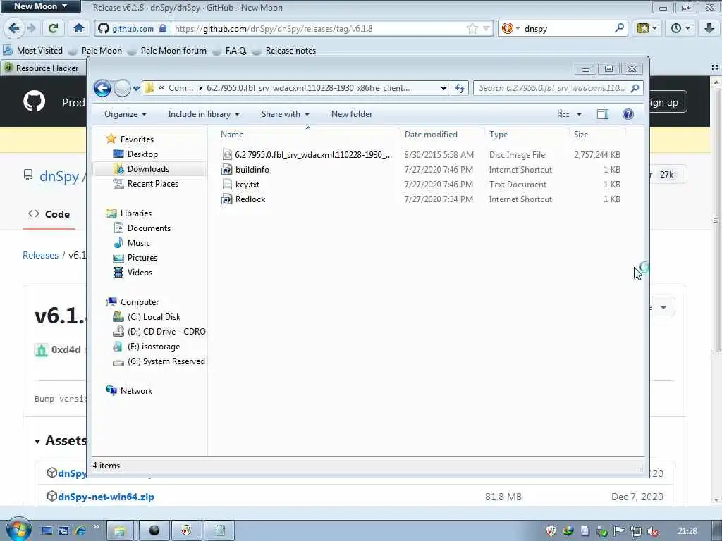Viewport: 722px width, 541px height.
Task: Click the browser Back arrow button
Action: 14,28
